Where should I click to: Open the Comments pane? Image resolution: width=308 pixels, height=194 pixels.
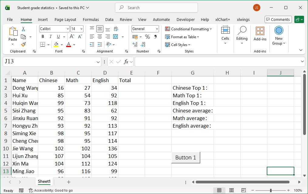[278, 19]
